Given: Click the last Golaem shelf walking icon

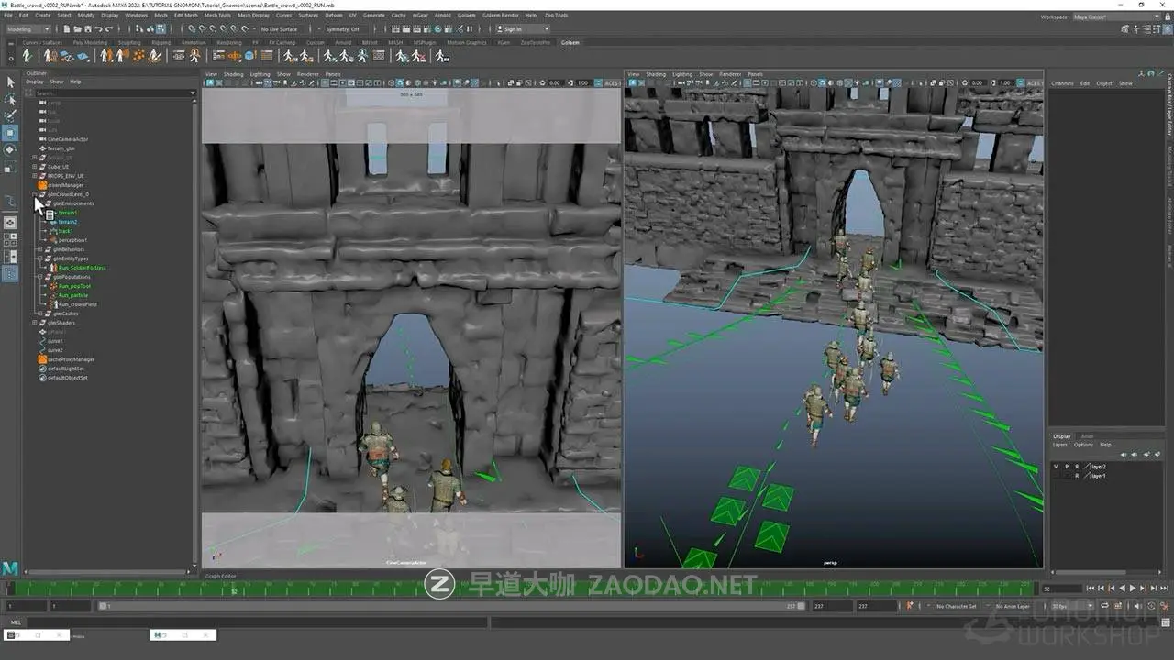Looking at the screenshot, I should point(441,56).
